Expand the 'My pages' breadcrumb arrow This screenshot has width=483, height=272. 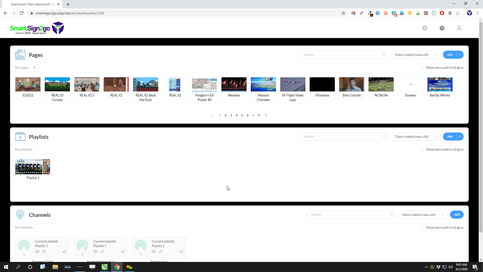(x=34, y=67)
